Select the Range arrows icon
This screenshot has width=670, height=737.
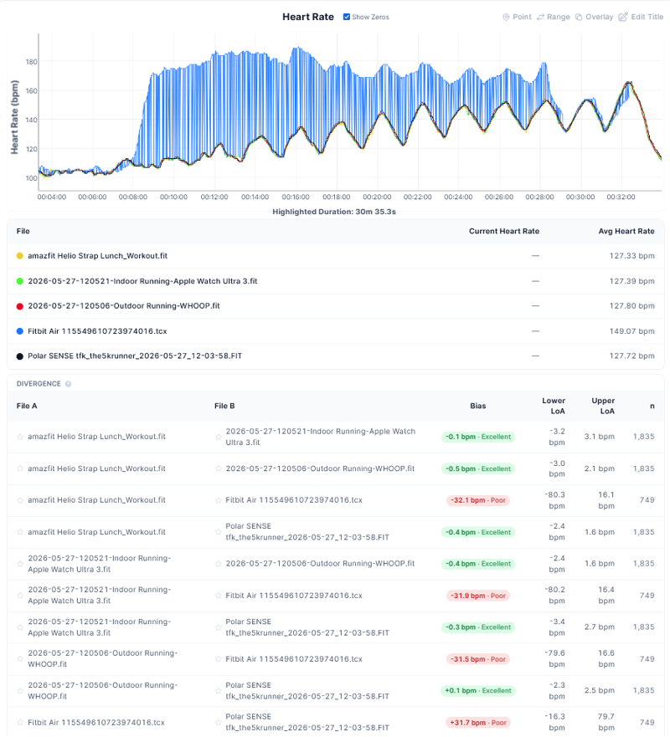(541, 17)
